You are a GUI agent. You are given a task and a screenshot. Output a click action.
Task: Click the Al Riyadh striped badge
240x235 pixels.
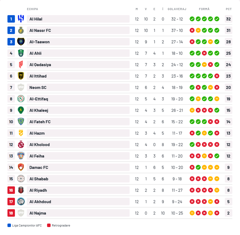[21, 190]
